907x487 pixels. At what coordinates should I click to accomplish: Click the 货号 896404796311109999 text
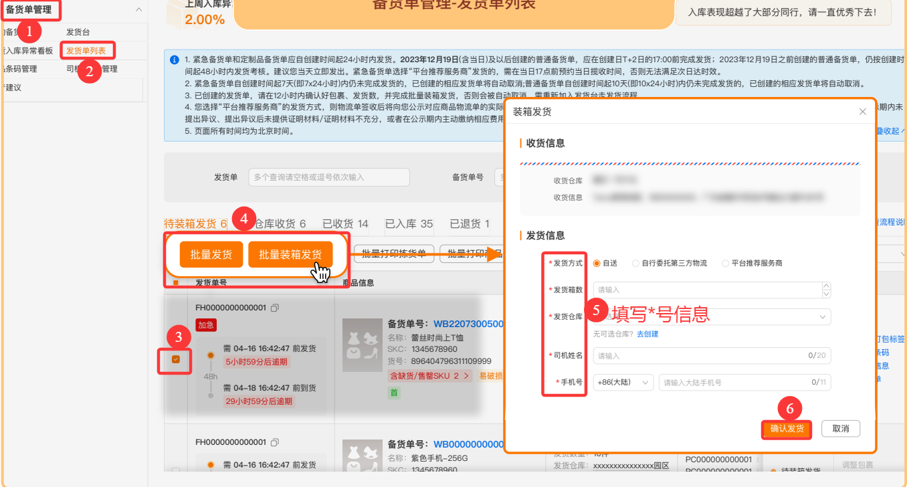point(439,361)
